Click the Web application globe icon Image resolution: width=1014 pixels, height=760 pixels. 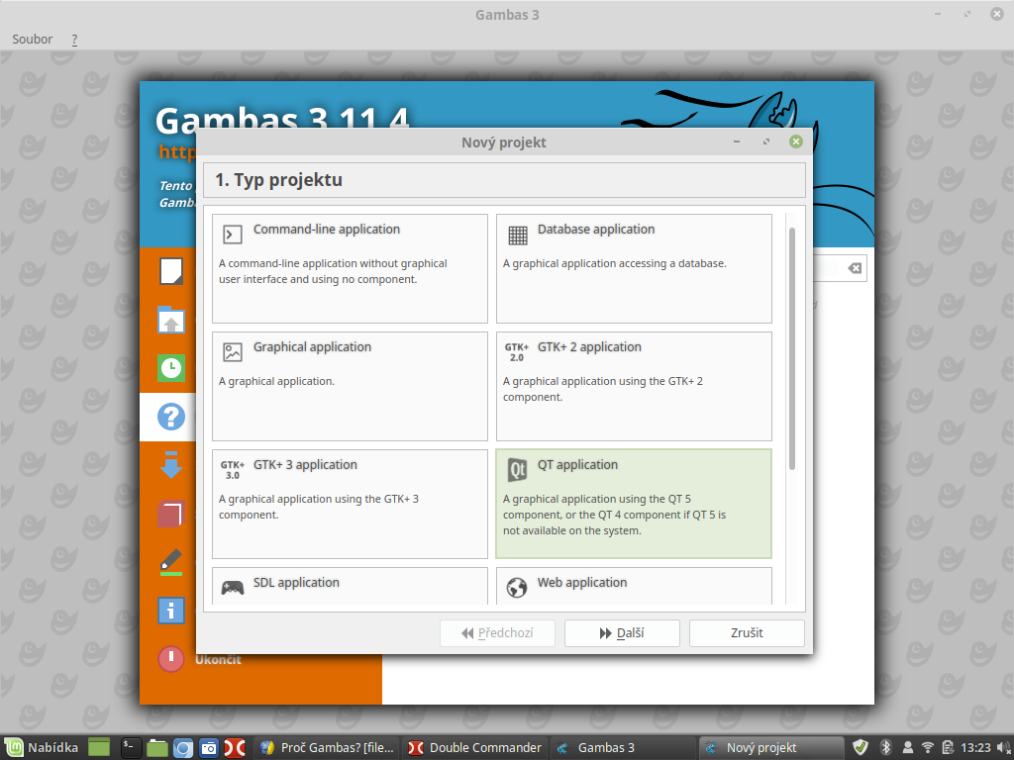point(517,587)
